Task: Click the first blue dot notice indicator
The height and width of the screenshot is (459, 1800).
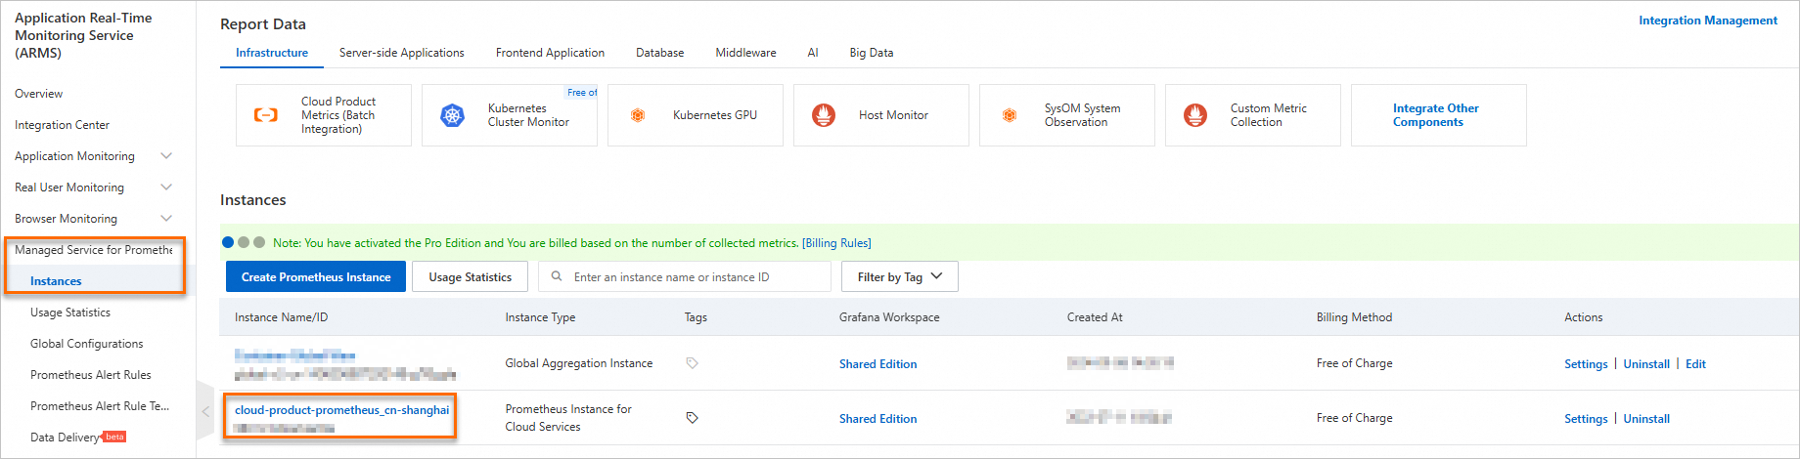Action: (x=228, y=242)
